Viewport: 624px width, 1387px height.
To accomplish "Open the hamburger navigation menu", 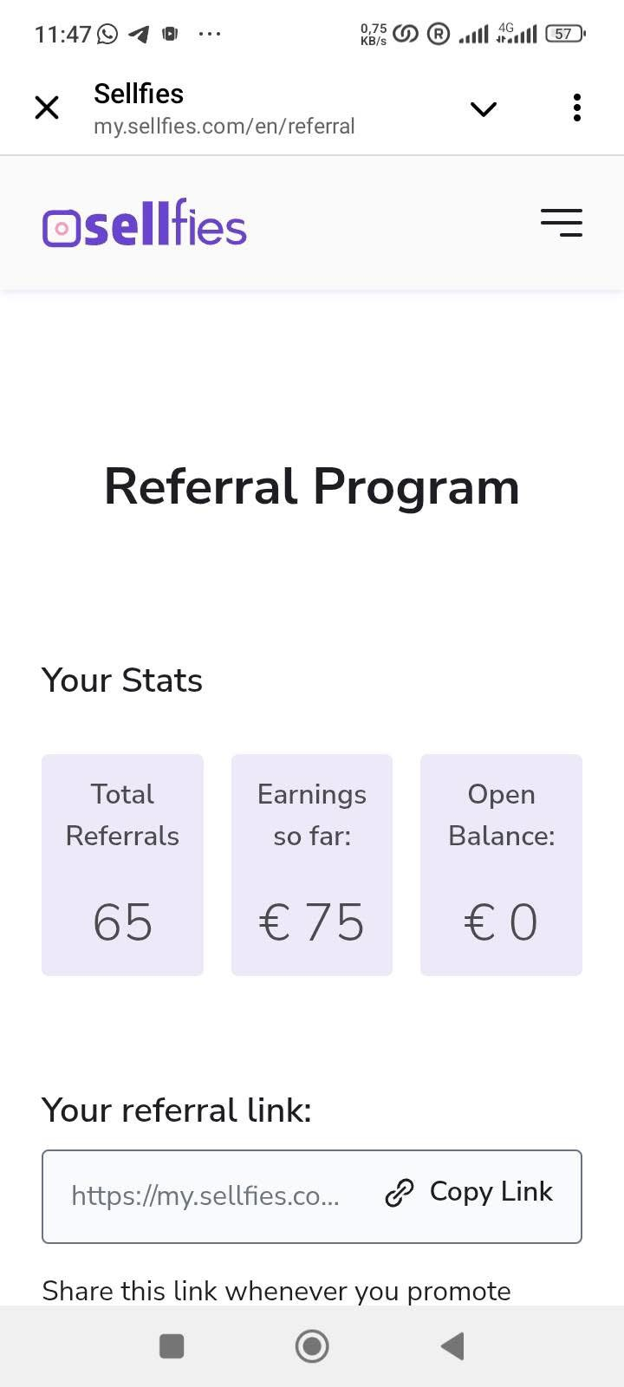I will coord(561,223).
